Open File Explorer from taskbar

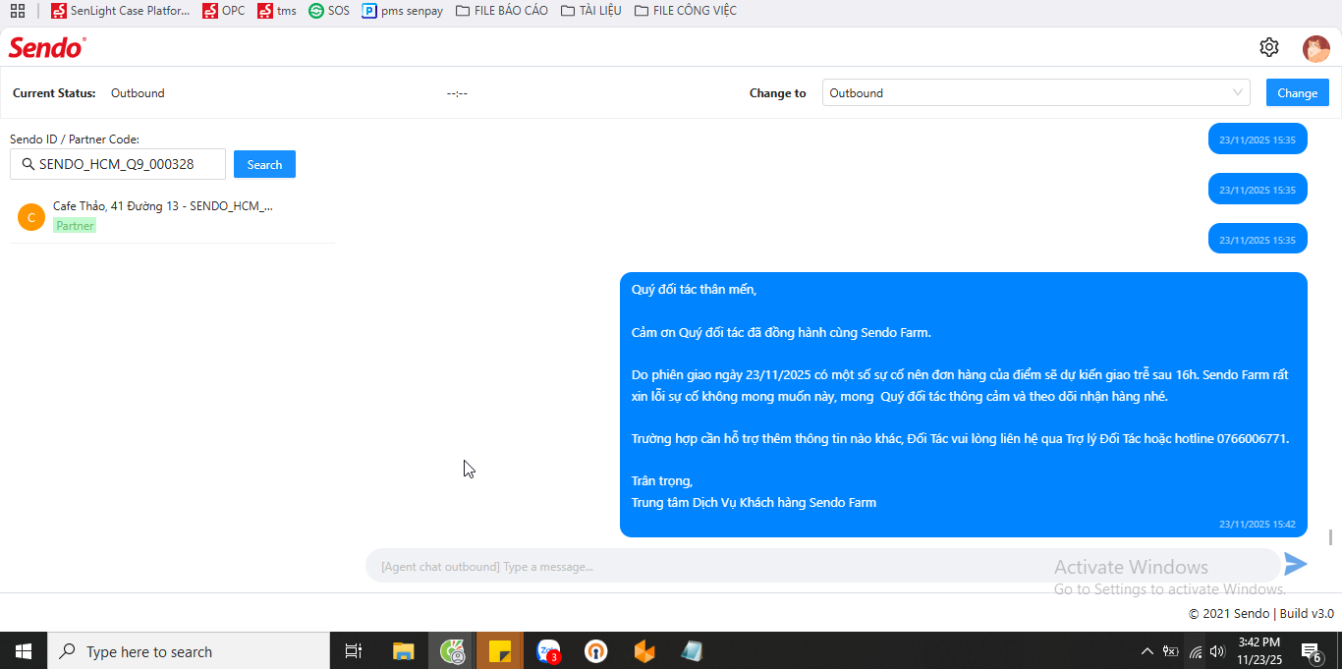point(403,650)
